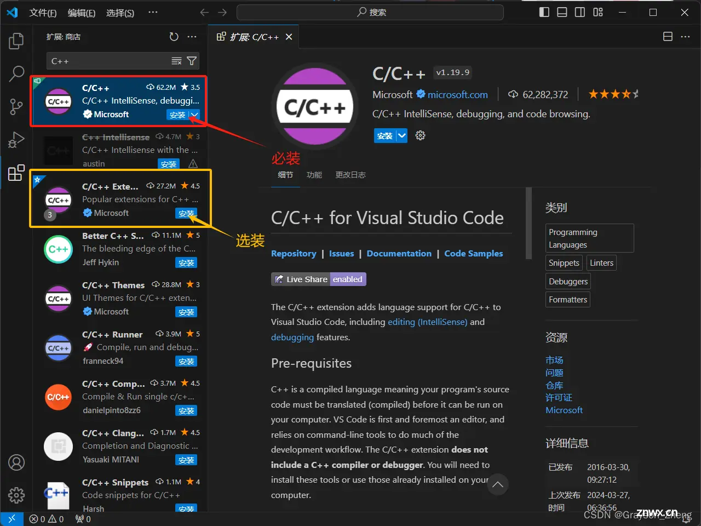Refresh the extensions marketplace list
The height and width of the screenshot is (526, 701).
click(x=174, y=37)
